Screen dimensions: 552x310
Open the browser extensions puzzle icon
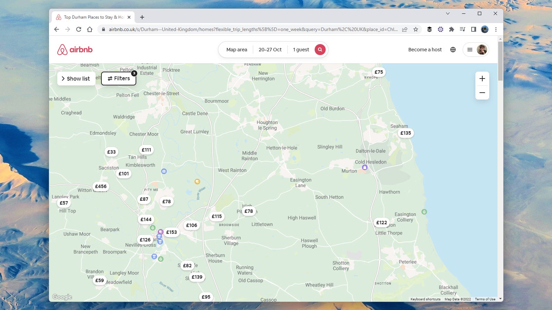point(452,29)
